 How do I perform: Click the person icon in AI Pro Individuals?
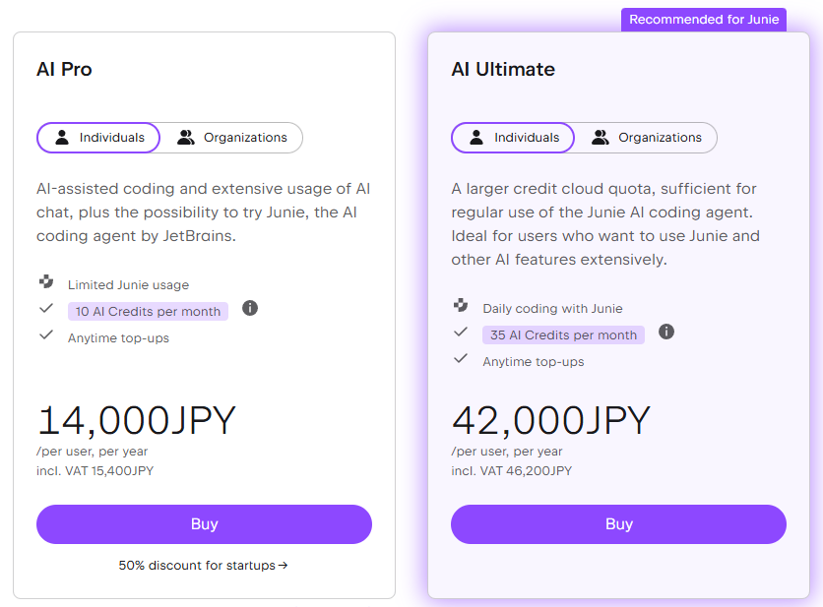pos(62,138)
